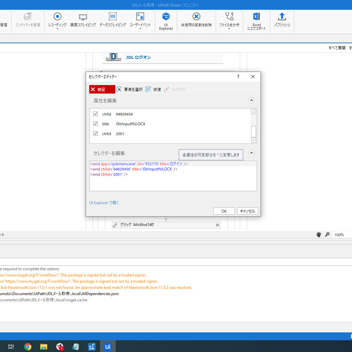The image size is (352, 352).
Task: Export workflow to Excel
Action: pos(256,21)
